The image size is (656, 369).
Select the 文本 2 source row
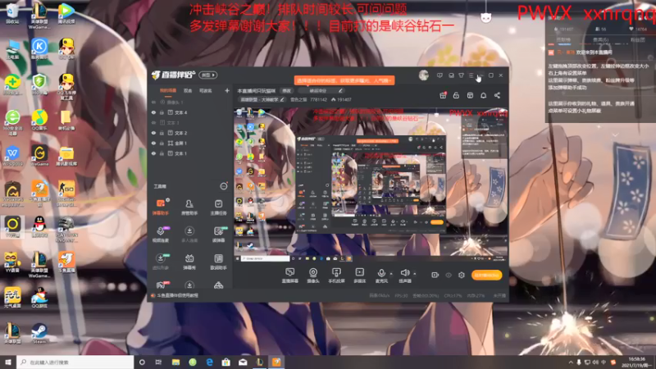point(189,133)
